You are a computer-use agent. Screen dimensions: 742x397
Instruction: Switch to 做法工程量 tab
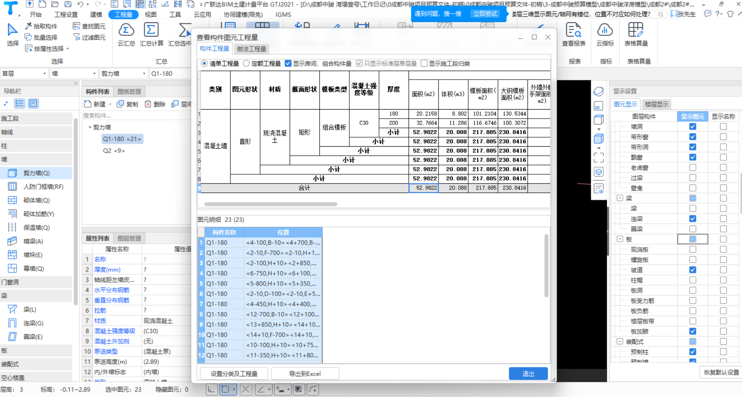(x=251, y=49)
